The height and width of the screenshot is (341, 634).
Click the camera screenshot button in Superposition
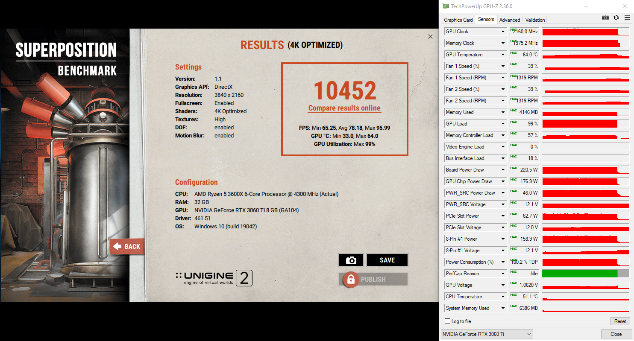[351, 260]
